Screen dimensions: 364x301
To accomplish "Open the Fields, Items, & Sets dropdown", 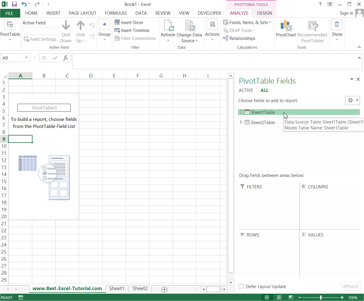I will pos(247,23).
